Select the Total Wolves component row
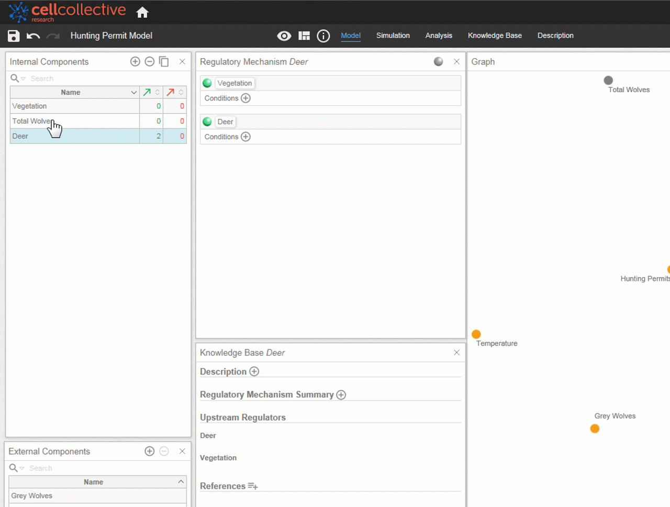This screenshot has height=507, width=670. click(98, 121)
